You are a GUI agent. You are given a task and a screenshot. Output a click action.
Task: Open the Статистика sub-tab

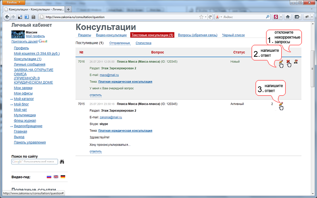pos(143,43)
